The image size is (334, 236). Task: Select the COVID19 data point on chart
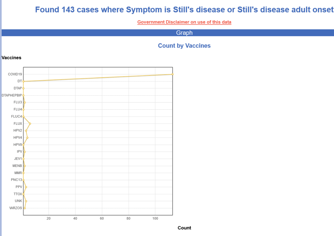pyautogui.click(x=173, y=74)
